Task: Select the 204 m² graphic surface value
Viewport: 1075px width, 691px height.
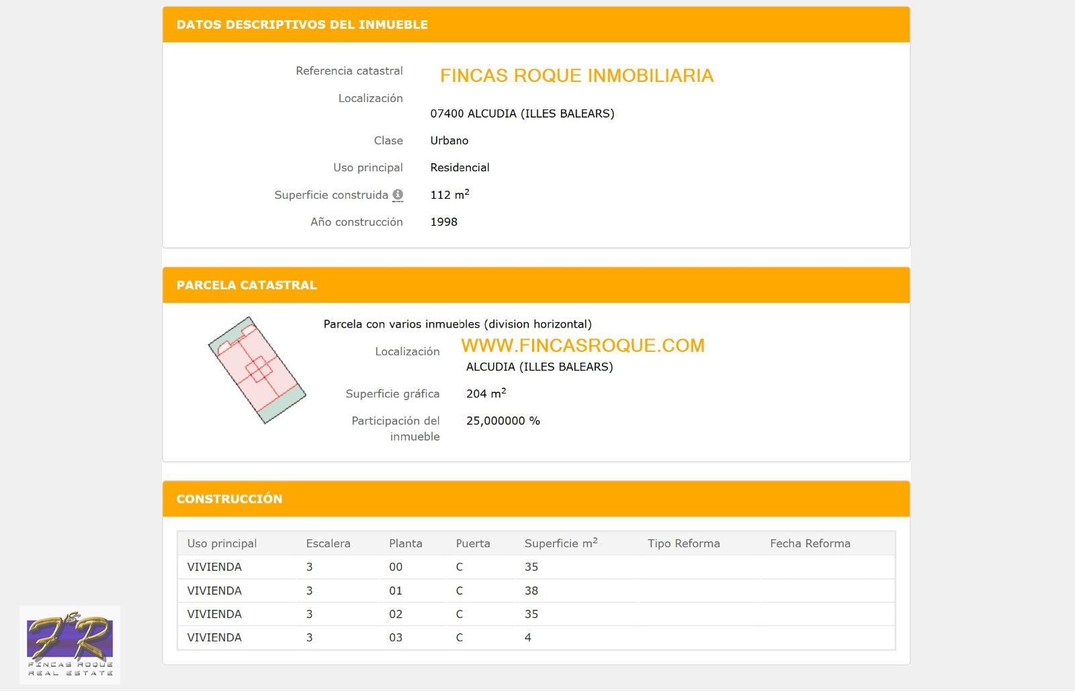Action: [486, 393]
